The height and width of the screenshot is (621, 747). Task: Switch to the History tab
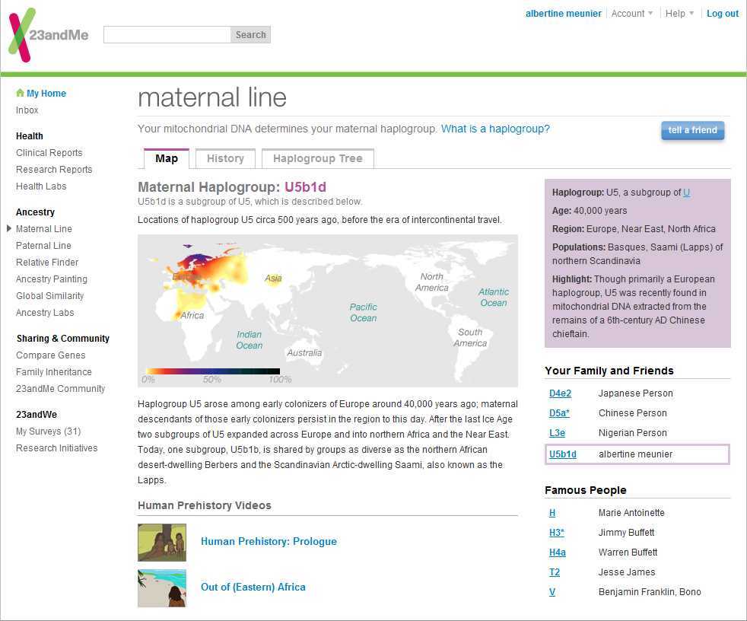pyautogui.click(x=225, y=158)
